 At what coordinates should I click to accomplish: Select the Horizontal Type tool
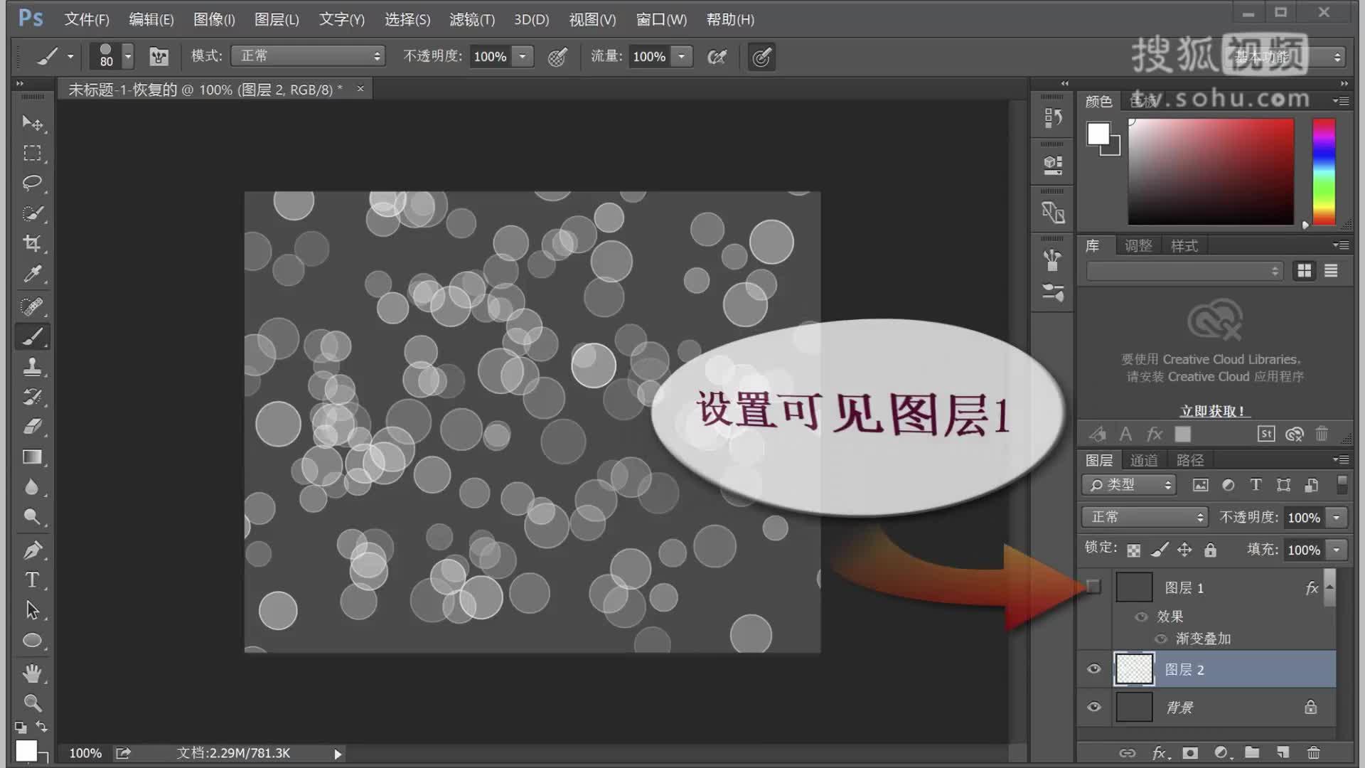click(32, 580)
